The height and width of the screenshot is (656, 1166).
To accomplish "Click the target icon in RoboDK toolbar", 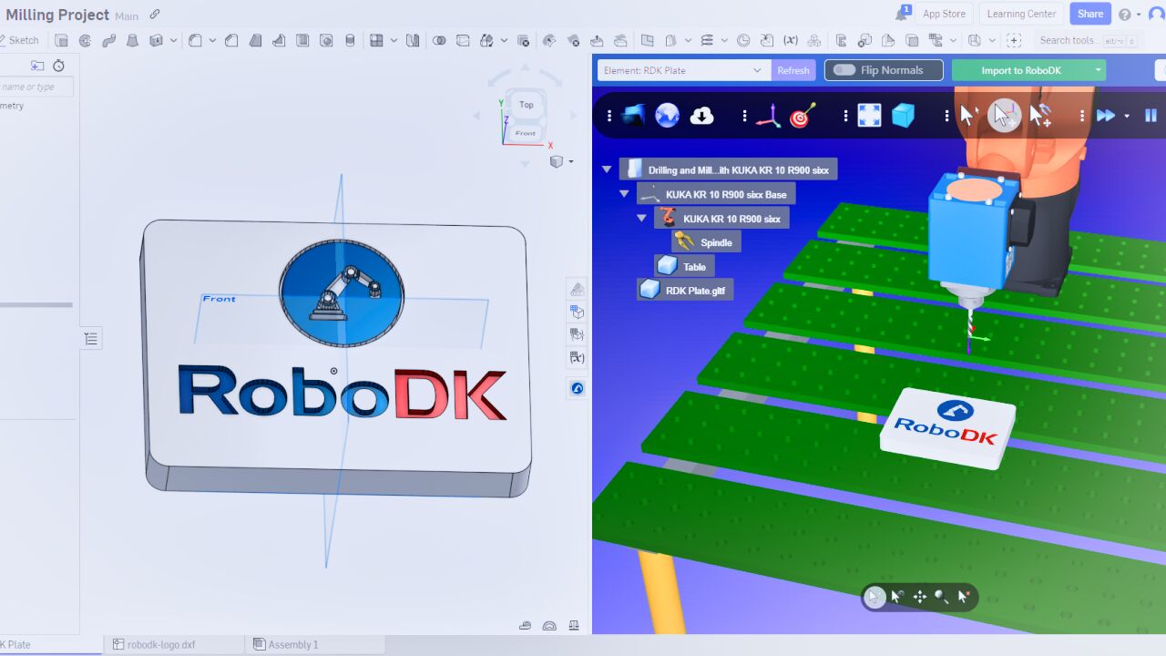I will click(803, 116).
